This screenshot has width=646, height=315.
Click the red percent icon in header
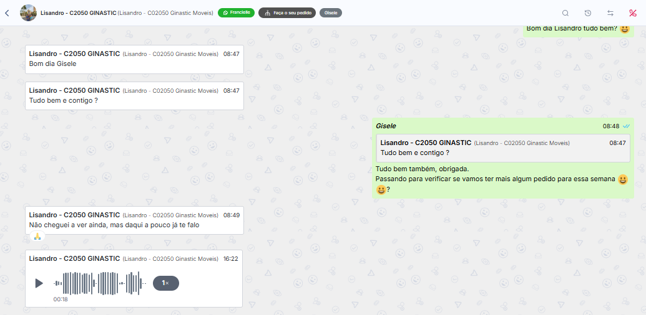pyautogui.click(x=632, y=13)
